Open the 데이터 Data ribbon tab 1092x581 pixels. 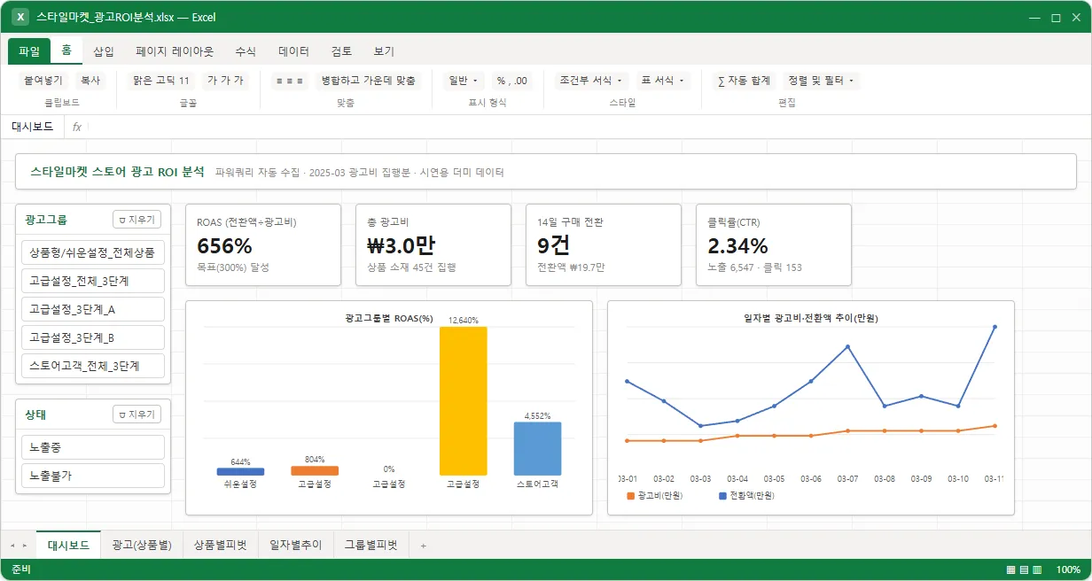click(x=293, y=51)
